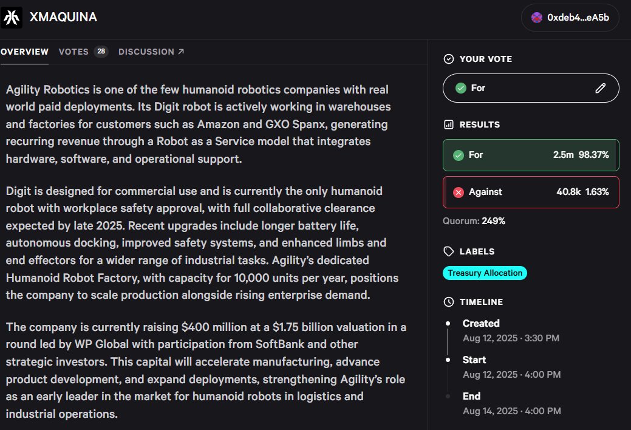631x430 pixels.
Task: Click the Start timeline marker
Action: click(448, 360)
